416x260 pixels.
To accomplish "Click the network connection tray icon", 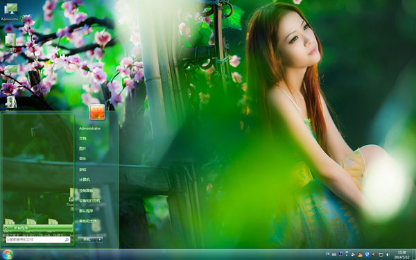I will [x=381, y=254].
